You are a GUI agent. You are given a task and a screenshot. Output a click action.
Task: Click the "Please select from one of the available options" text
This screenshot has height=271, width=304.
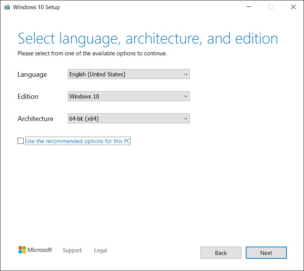click(92, 53)
